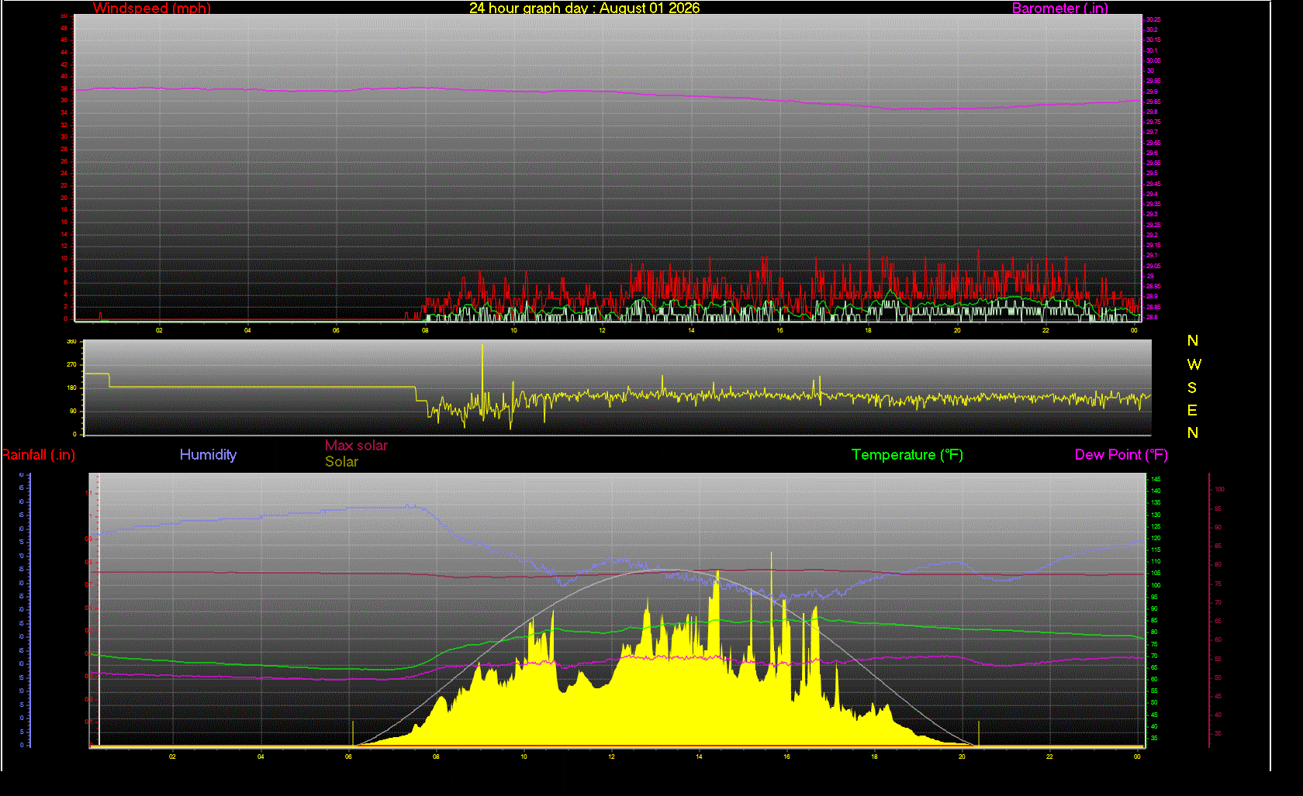
Task: Click the Rainfall (.in) label
Action: click(38, 455)
